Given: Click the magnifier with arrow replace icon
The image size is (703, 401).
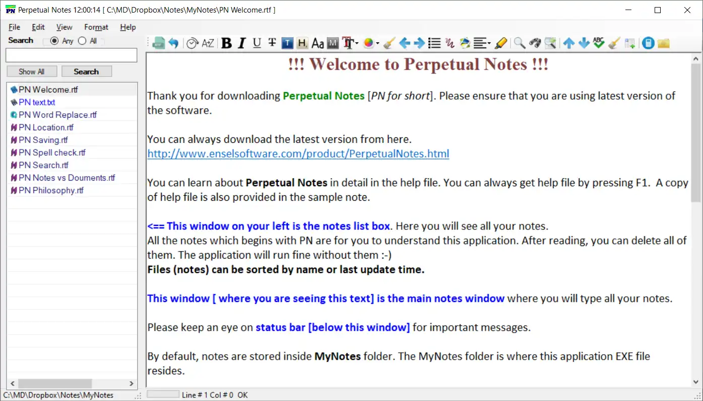Looking at the screenshot, I should coord(550,43).
